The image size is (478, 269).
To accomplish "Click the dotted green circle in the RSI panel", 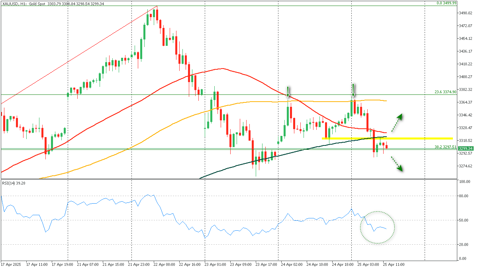I will 377,227.
